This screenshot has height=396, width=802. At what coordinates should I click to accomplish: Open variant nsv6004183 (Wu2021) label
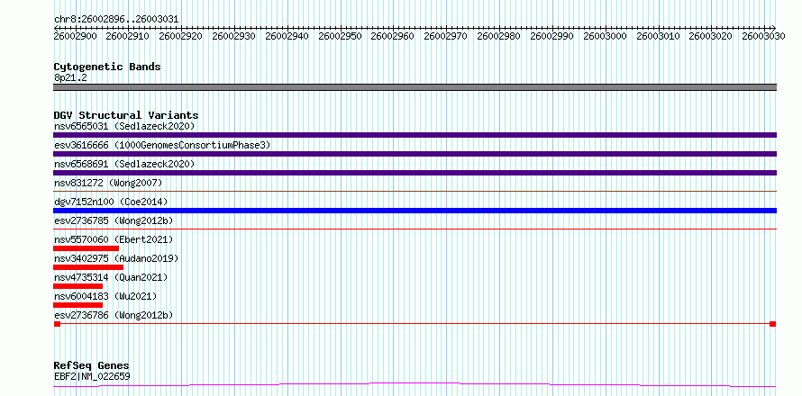click(x=105, y=296)
